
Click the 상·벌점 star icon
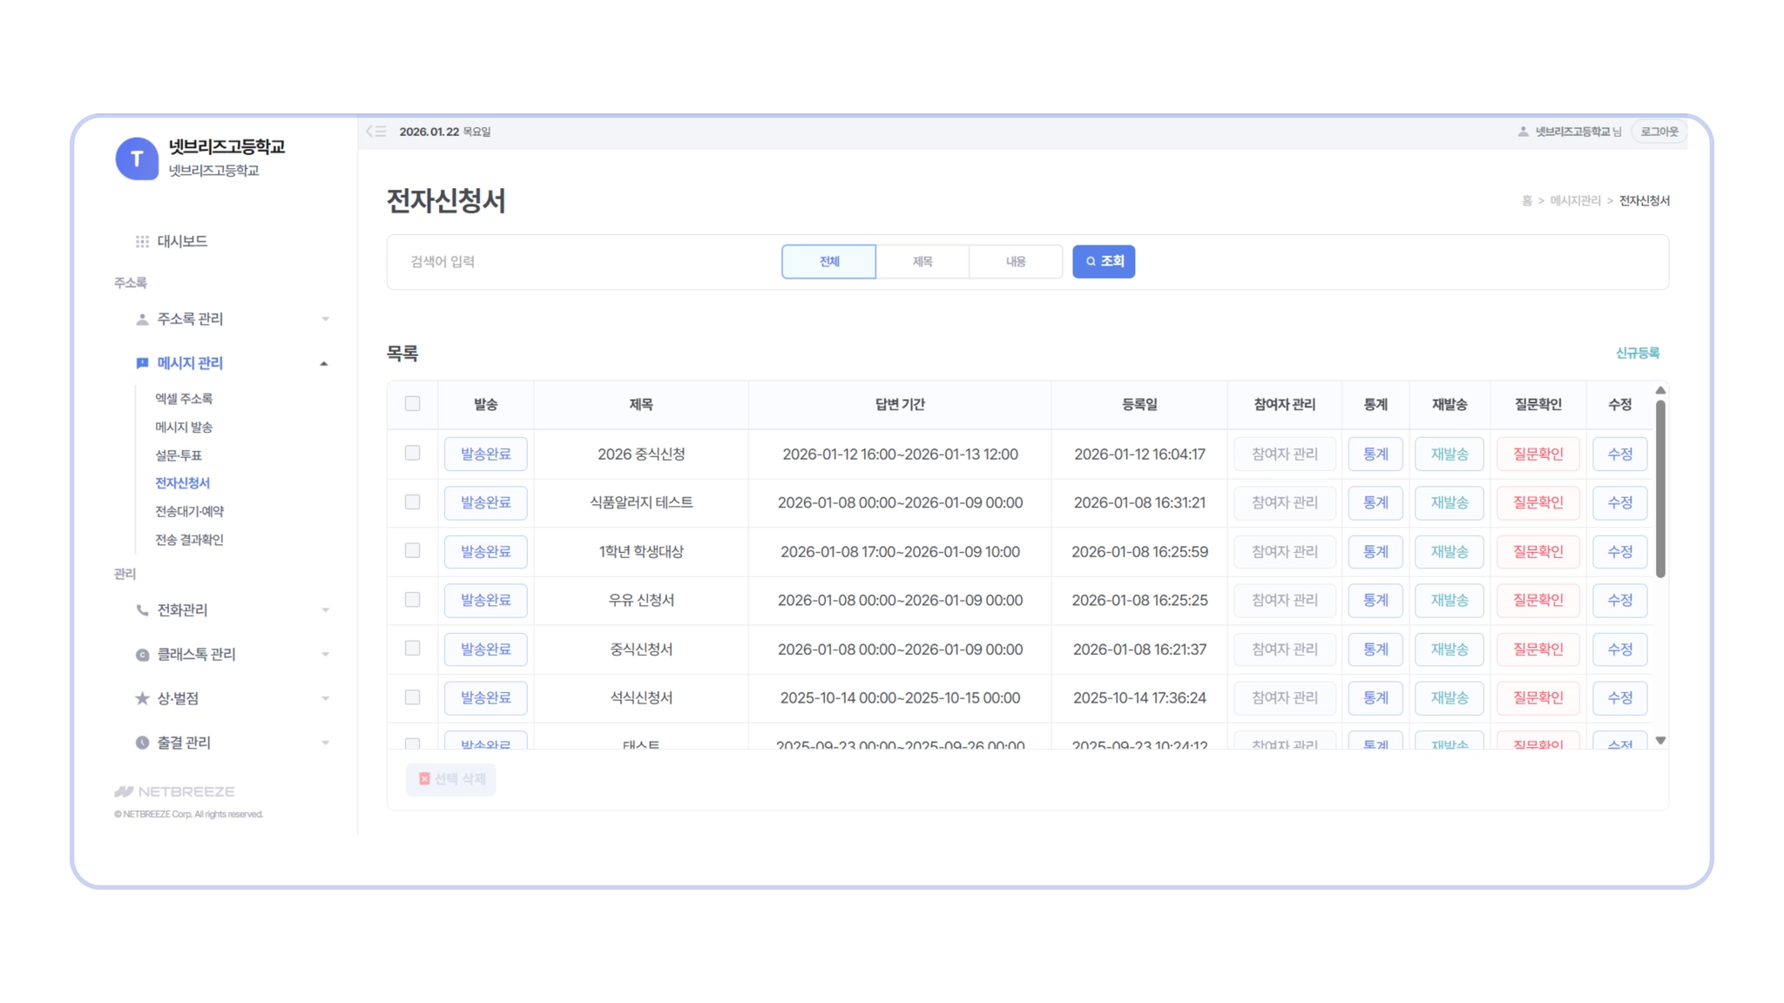[142, 698]
